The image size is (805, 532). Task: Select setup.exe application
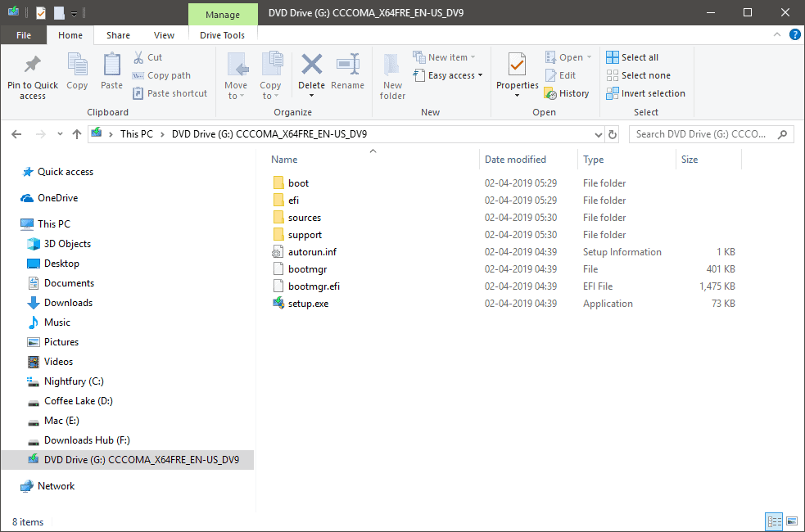pos(308,304)
